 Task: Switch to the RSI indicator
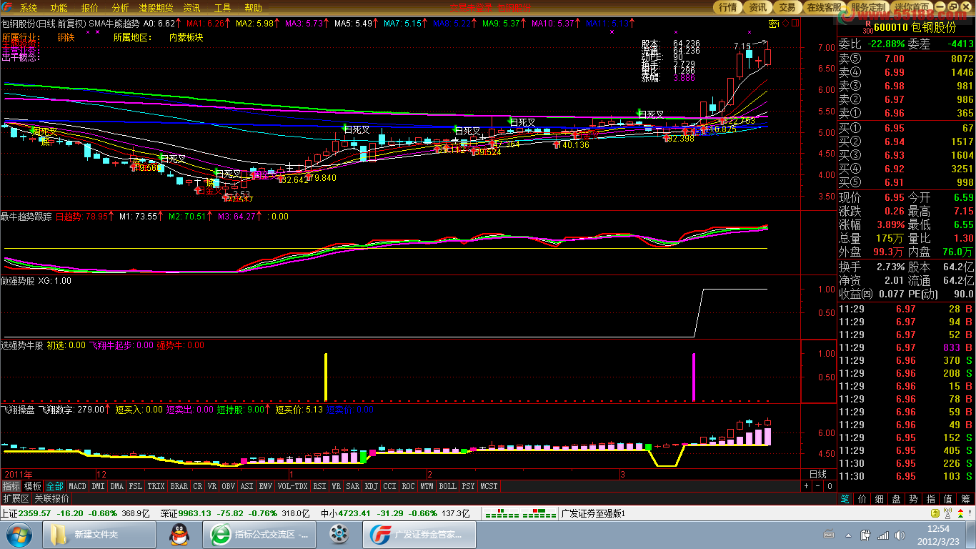319,486
